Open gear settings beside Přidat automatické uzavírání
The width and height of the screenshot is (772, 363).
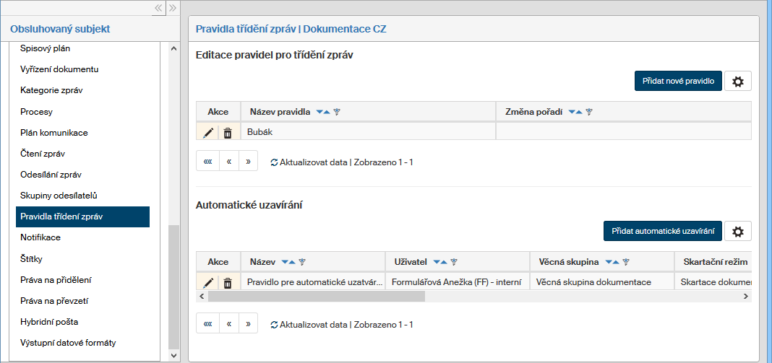[x=738, y=232]
